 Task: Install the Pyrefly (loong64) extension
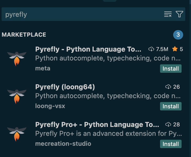171,106
